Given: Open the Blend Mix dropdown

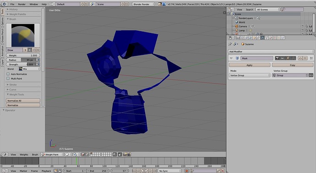Looking at the screenshot, I should [x=29, y=69].
